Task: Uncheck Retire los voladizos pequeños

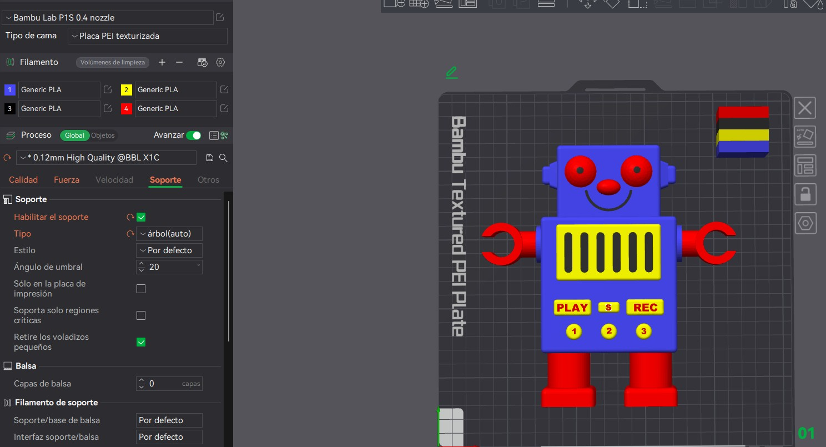Action: coord(141,342)
